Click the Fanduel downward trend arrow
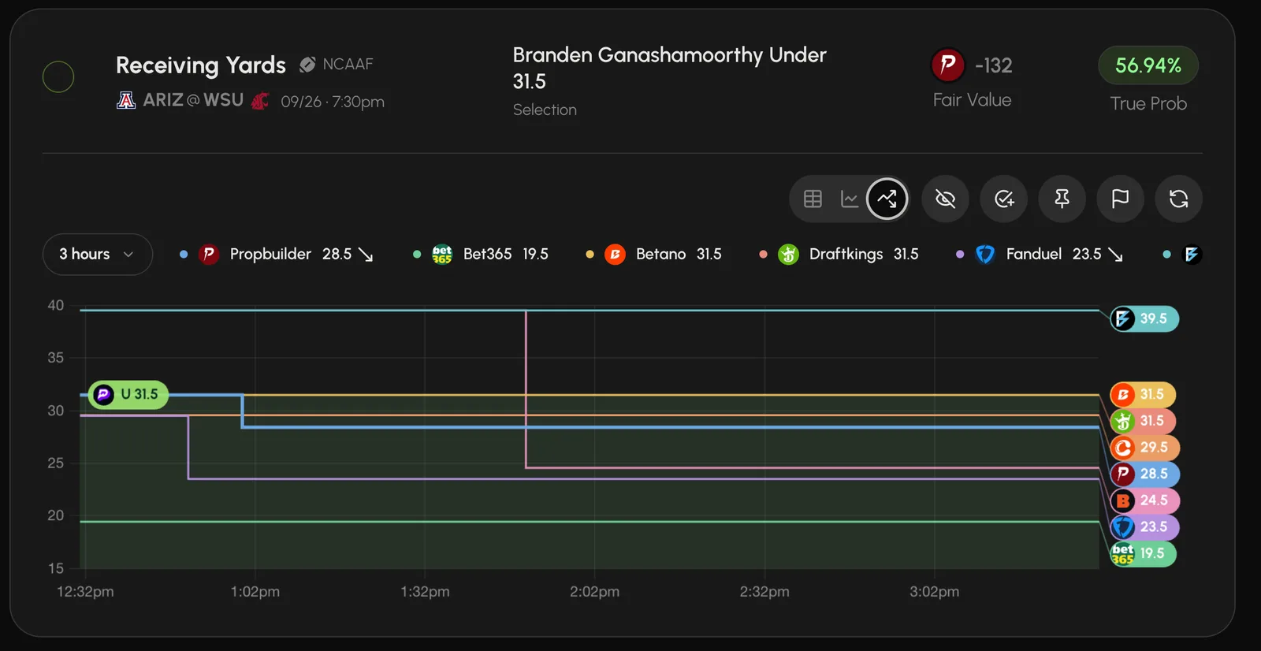1261x651 pixels. [1115, 255]
